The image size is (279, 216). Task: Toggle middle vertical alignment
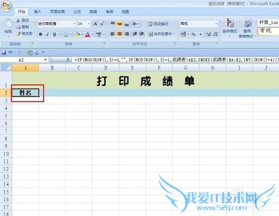point(119,24)
